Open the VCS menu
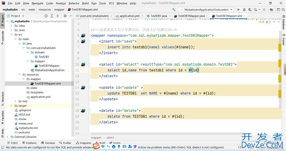286x151 pixels. pyautogui.click(x=111, y=3)
